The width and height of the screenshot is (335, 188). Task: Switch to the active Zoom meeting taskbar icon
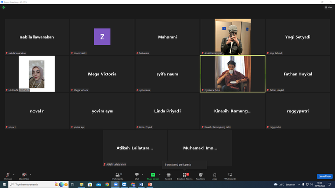pos(116,184)
